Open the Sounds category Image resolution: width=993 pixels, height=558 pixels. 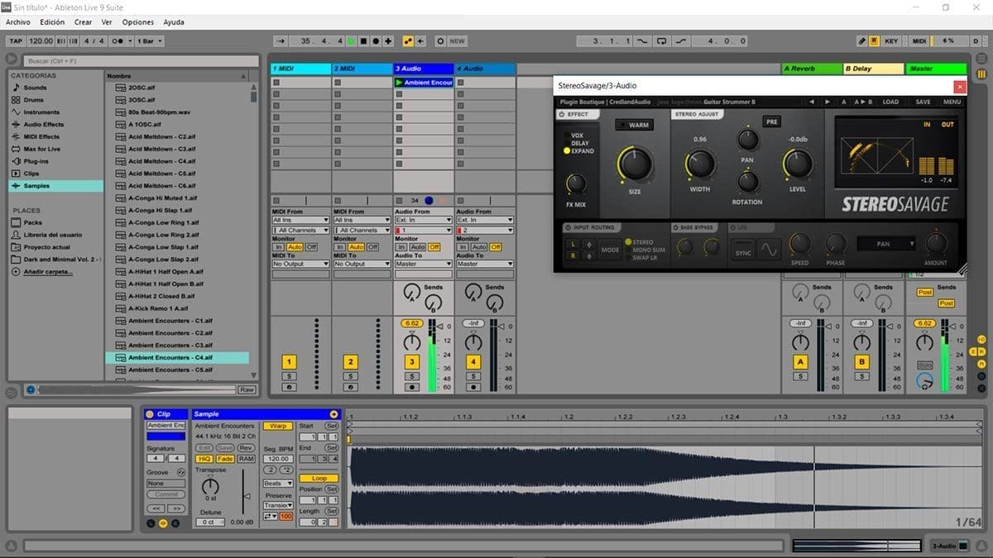tap(35, 88)
